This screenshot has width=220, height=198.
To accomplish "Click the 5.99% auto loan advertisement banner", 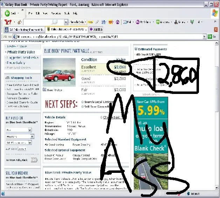I will tap(151, 143).
